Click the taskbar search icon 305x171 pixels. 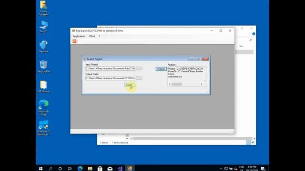tap(51, 169)
